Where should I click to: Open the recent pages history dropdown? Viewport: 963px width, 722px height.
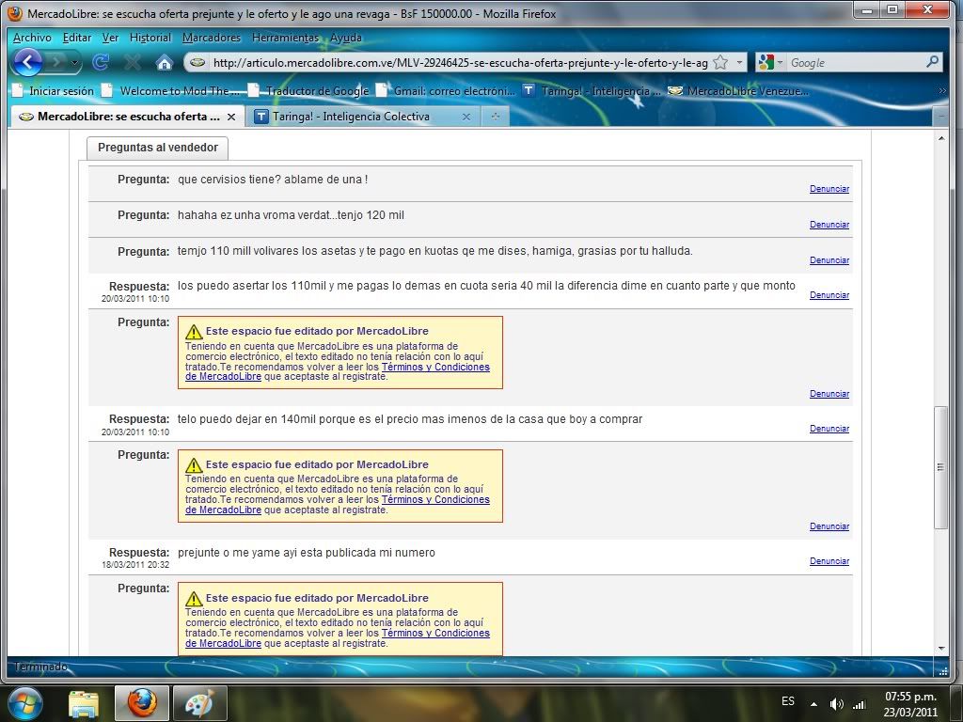[x=74, y=62]
